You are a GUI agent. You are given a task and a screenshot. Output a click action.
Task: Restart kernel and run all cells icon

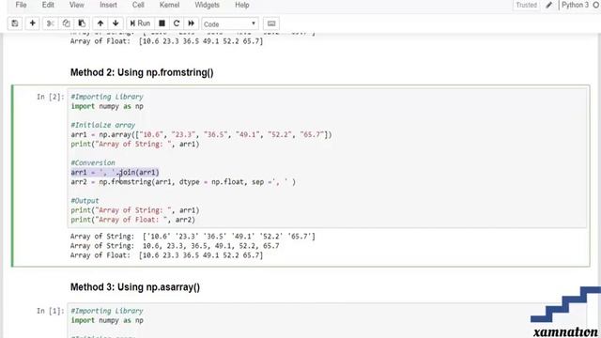point(191,23)
